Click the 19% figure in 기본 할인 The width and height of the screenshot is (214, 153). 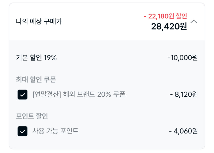[x=50, y=58]
